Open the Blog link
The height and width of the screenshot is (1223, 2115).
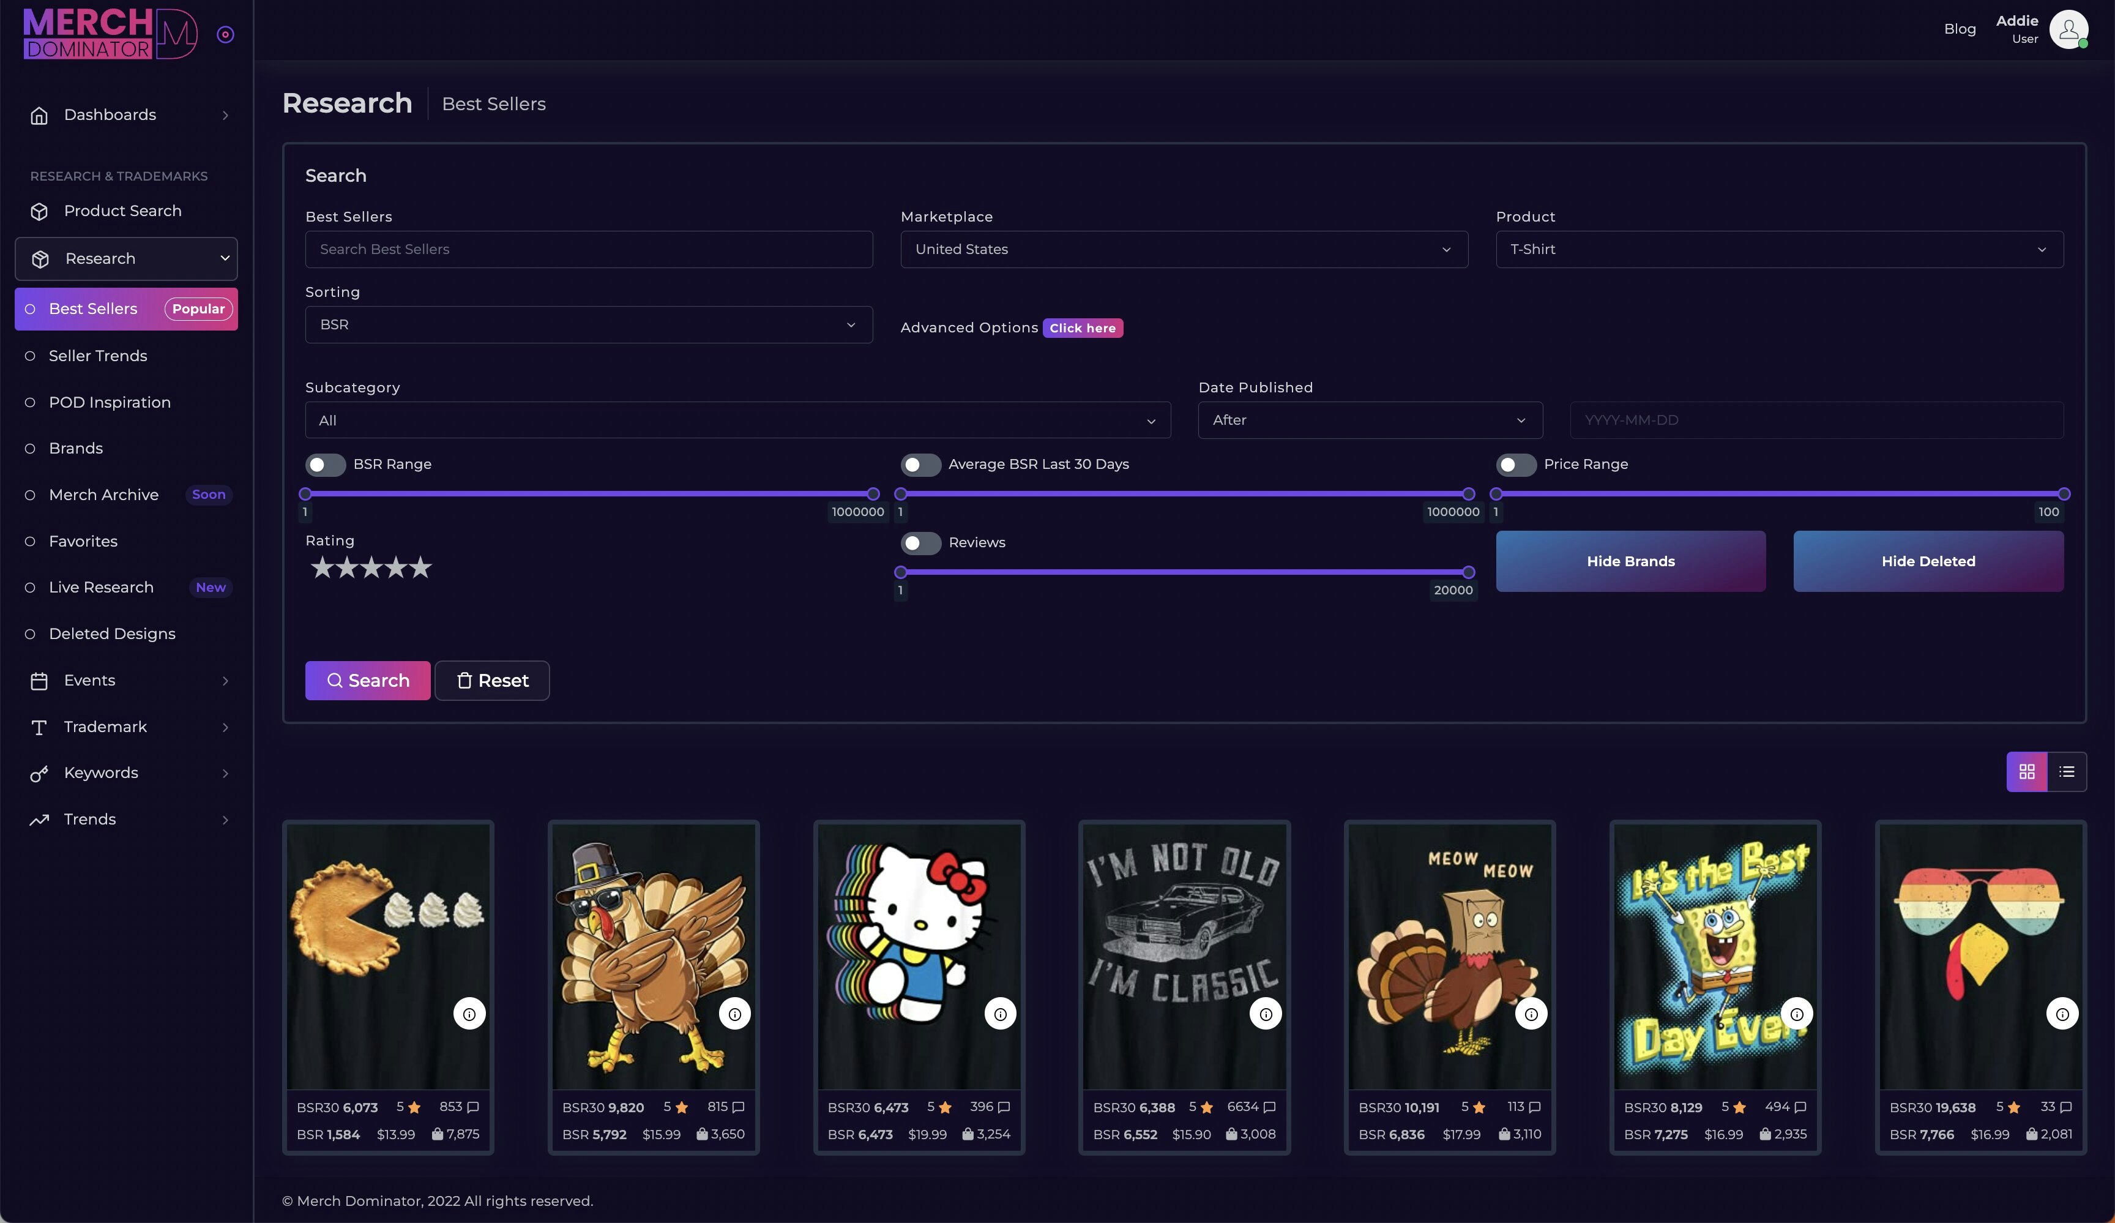coord(1960,29)
